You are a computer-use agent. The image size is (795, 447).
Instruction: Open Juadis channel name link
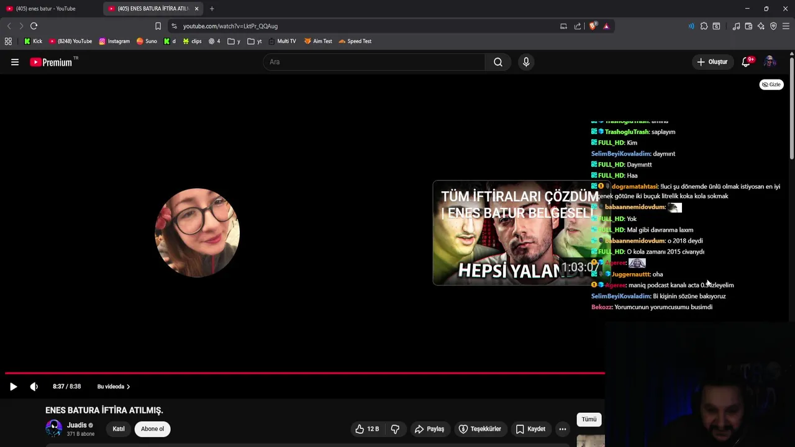[77, 425]
